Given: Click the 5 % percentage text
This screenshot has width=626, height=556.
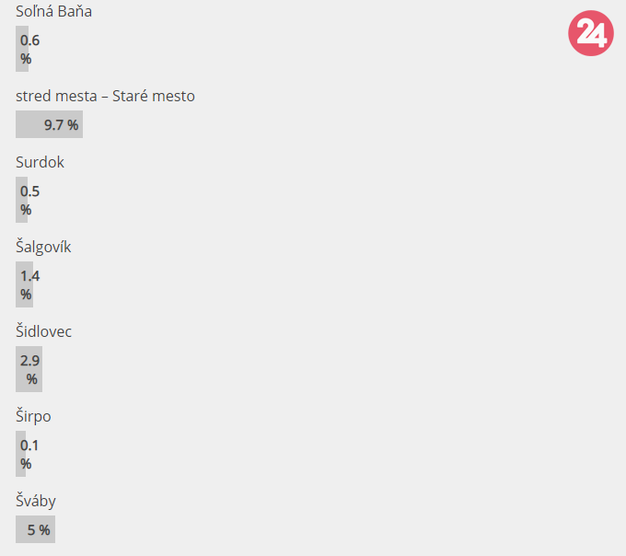Looking at the screenshot, I should pyautogui.click(x=39, y=530).
